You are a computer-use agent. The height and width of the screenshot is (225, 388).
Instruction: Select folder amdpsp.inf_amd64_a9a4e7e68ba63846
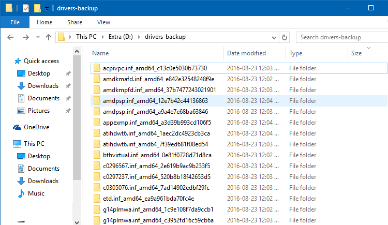239,112
